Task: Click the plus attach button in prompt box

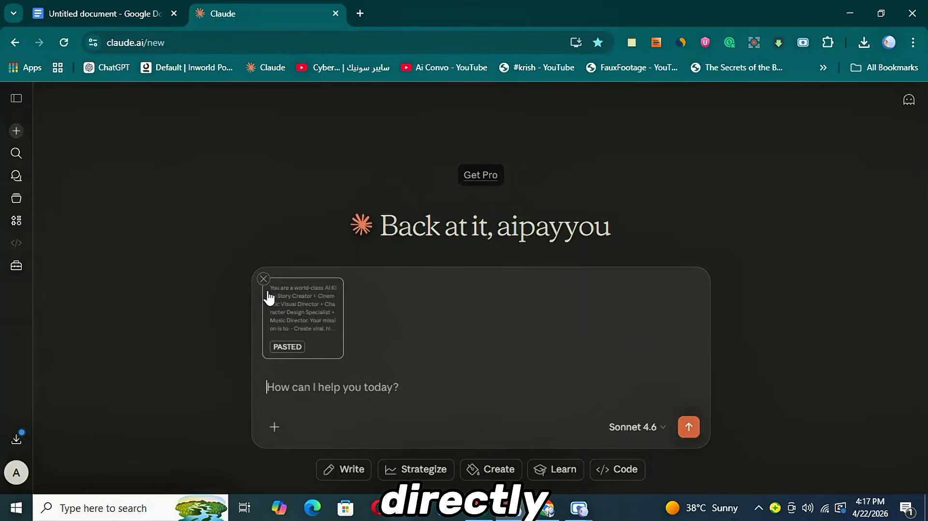Action: [x=275, y=427]
